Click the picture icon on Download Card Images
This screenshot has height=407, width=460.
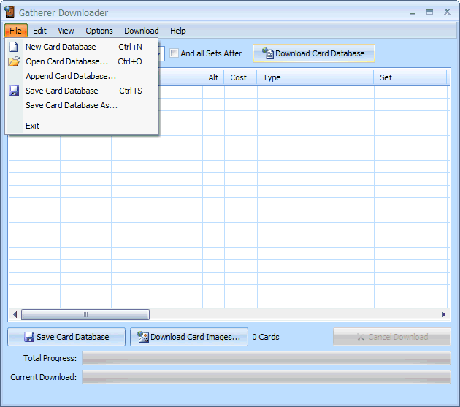pos(143,337)
